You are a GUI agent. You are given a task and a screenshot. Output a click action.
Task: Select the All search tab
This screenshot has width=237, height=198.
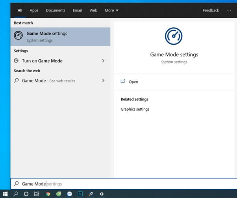tap(20, 10)
